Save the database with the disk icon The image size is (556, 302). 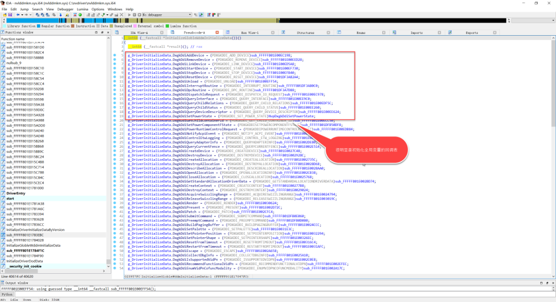click(10, 15)
